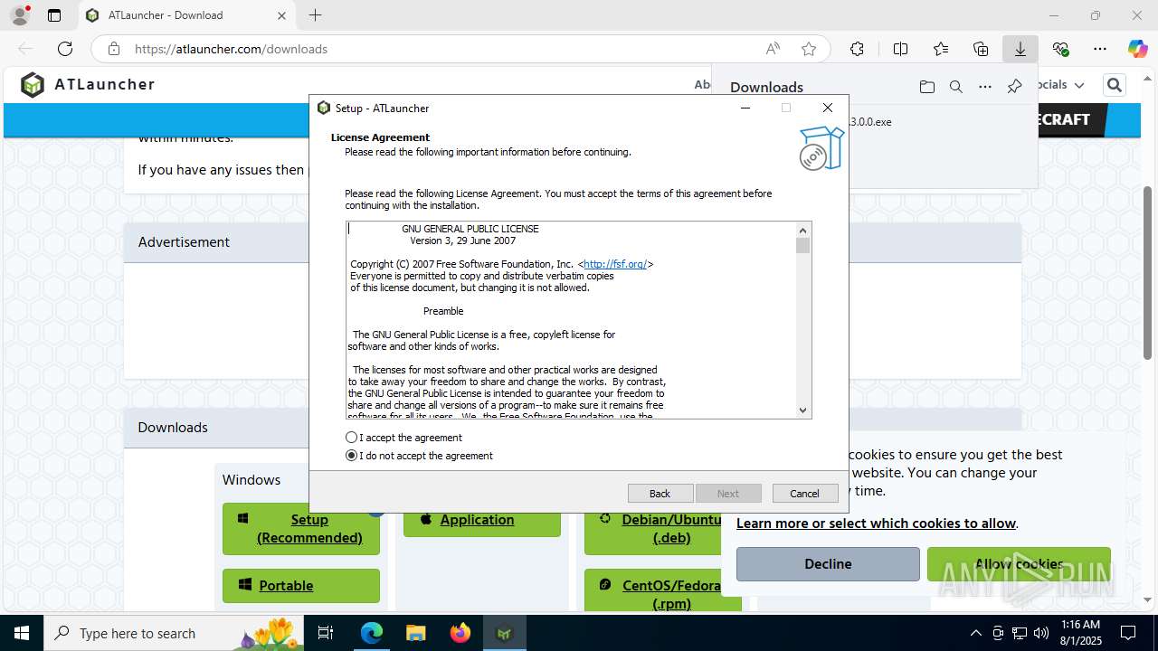Click the address bar URL field
This screenshot has height=651, width=1158.
443,49
